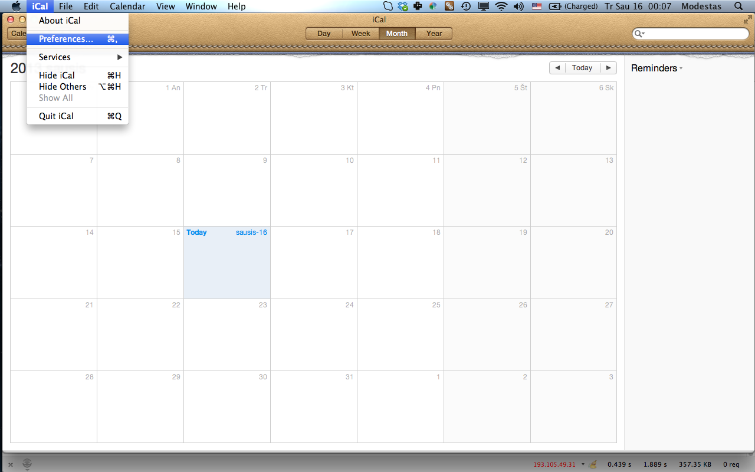Click the rounded outline menu bar icon

(x=388, y=6)
